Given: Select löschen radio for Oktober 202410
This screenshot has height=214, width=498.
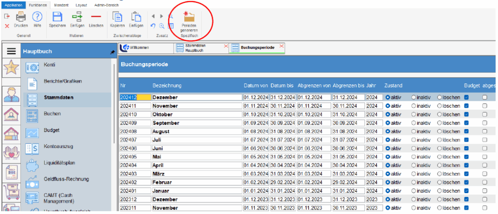Looking at the screenshot, I should [x=440, y=115].
